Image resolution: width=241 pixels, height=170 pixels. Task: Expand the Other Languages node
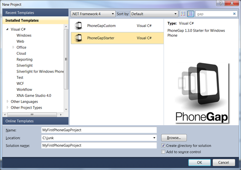pos(8,101)
